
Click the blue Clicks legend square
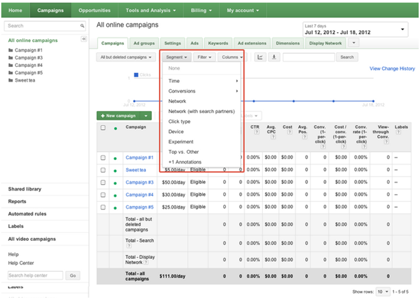click(136, 75)
